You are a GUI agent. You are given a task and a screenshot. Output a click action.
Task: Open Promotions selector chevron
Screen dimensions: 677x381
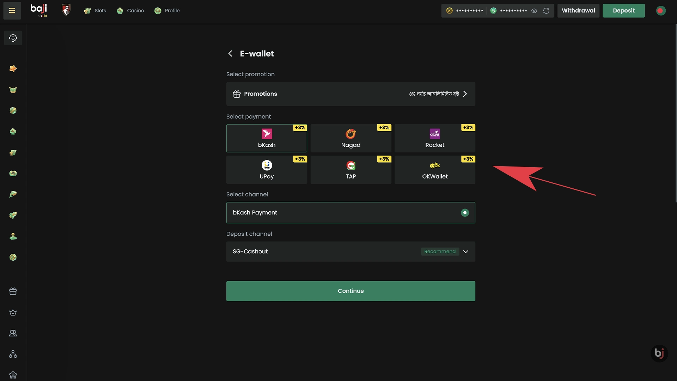pos(465,94)
